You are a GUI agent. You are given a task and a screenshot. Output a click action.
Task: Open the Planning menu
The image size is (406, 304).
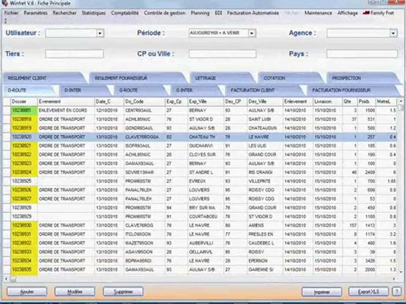click(200, 13)
